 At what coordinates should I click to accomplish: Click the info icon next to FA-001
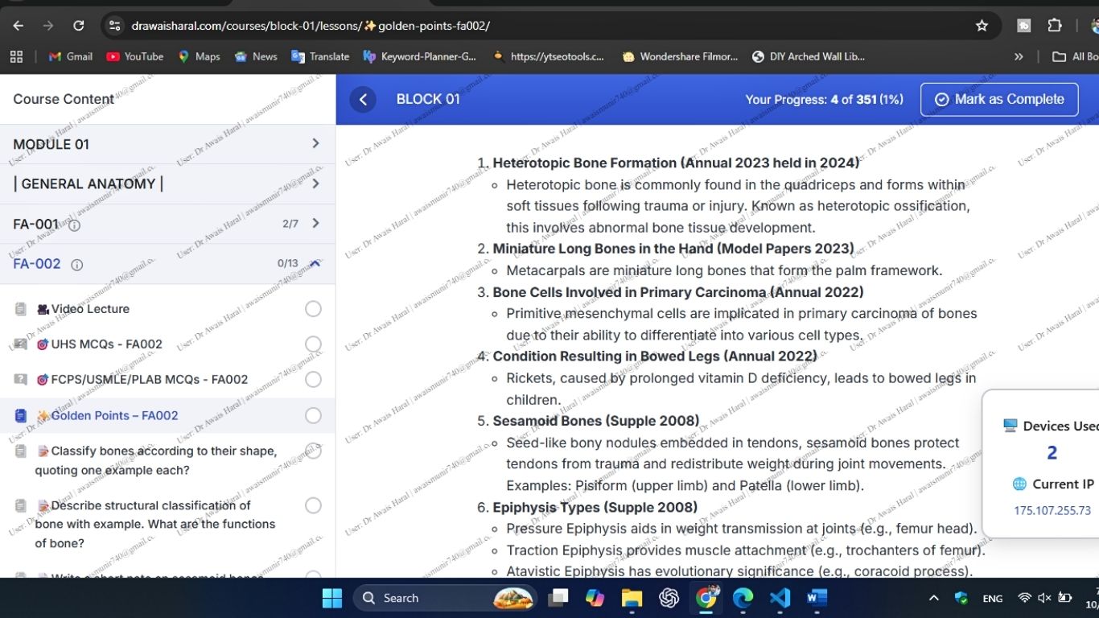[x=73, y=225]
